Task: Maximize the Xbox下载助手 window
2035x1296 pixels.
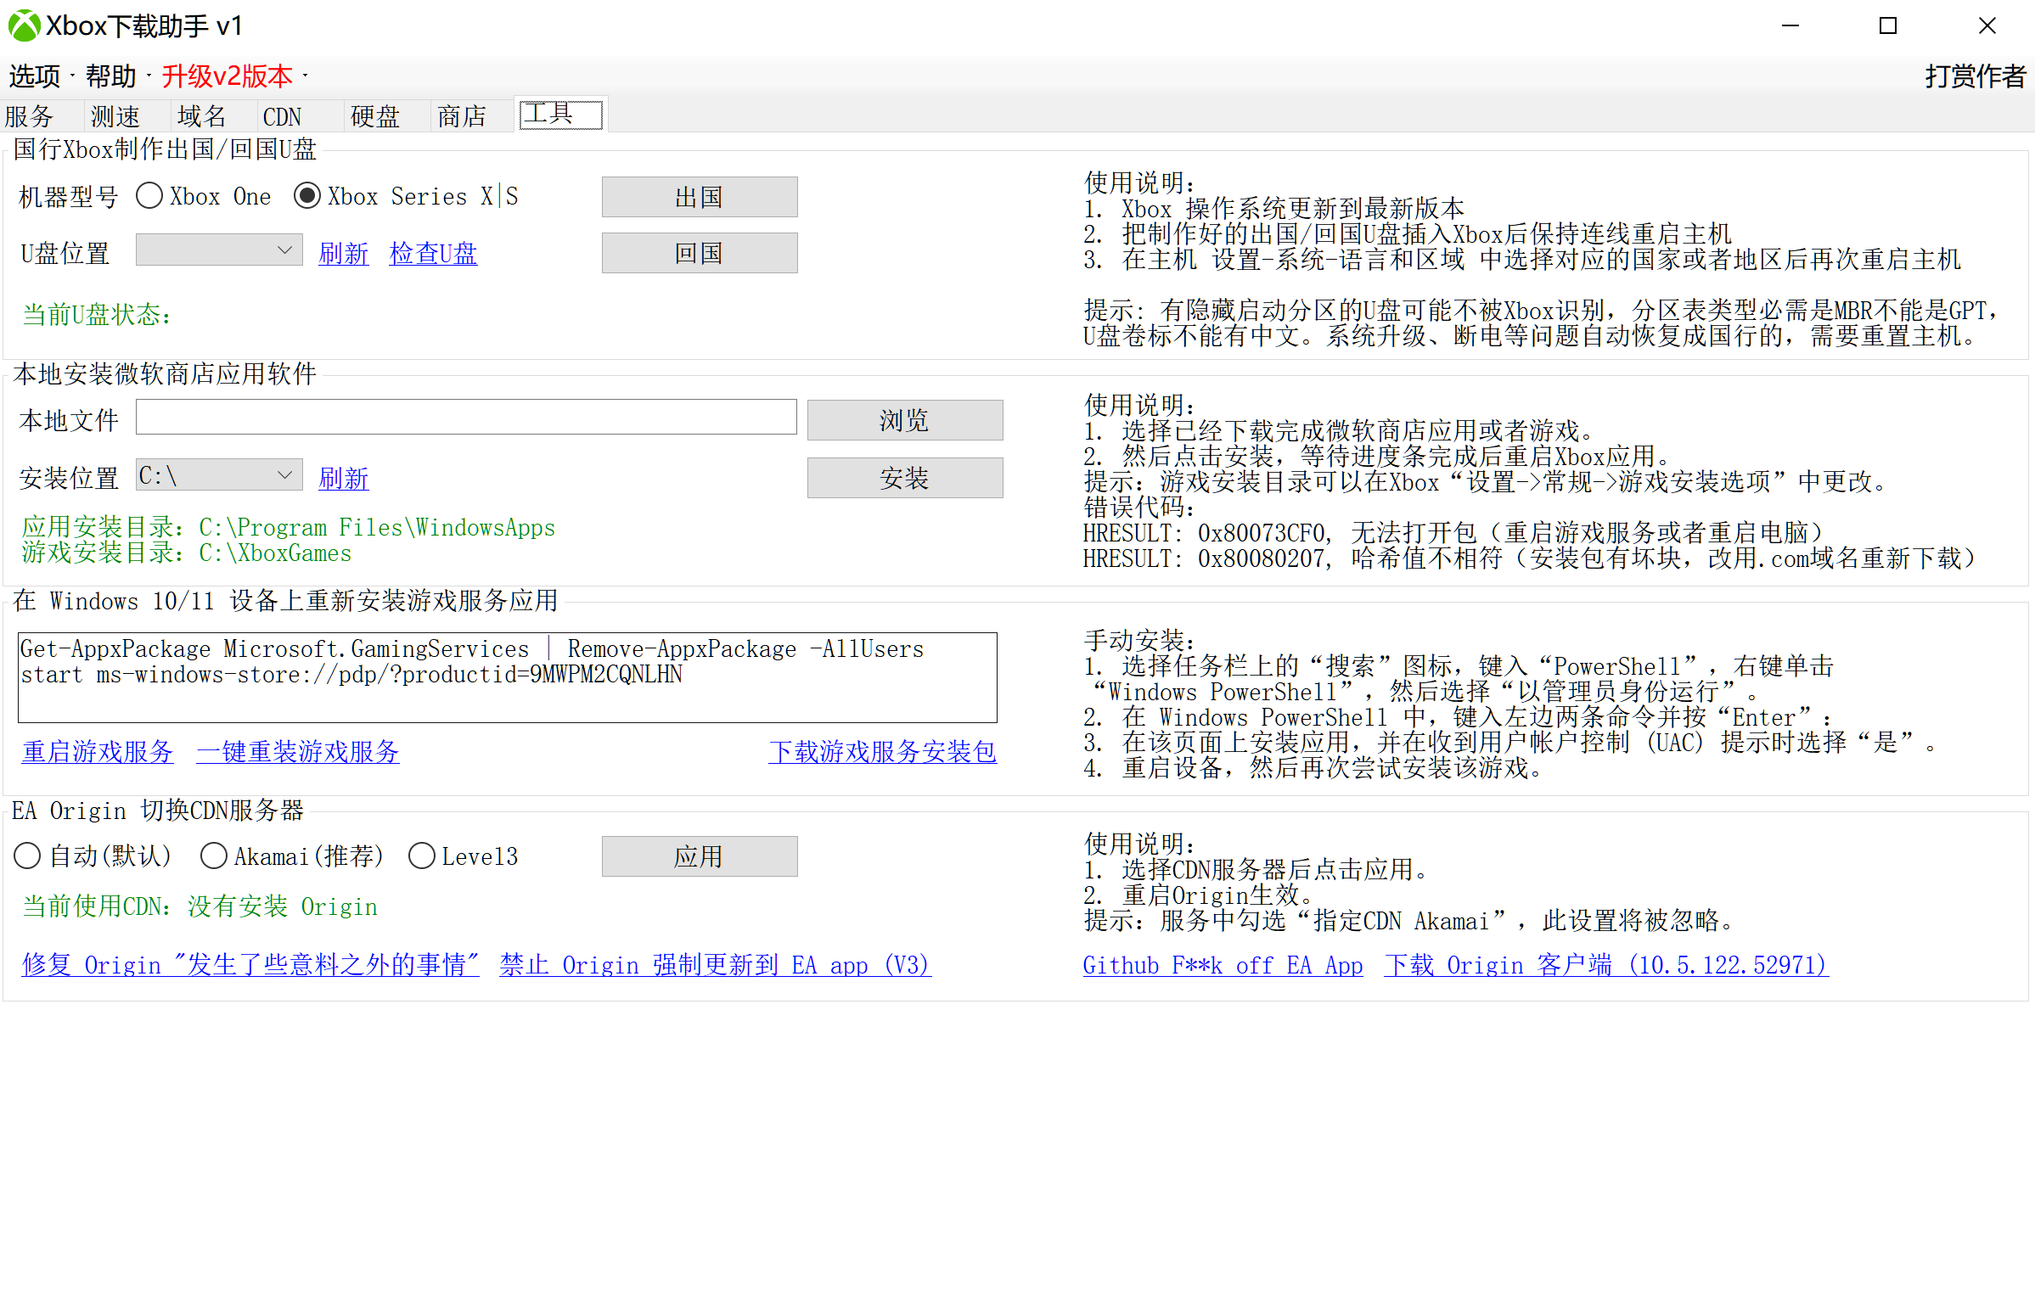Action: 1888,25
